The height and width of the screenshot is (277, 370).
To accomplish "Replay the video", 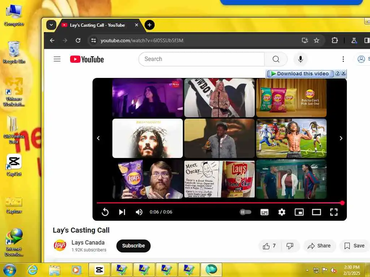I will click(105, 212).
